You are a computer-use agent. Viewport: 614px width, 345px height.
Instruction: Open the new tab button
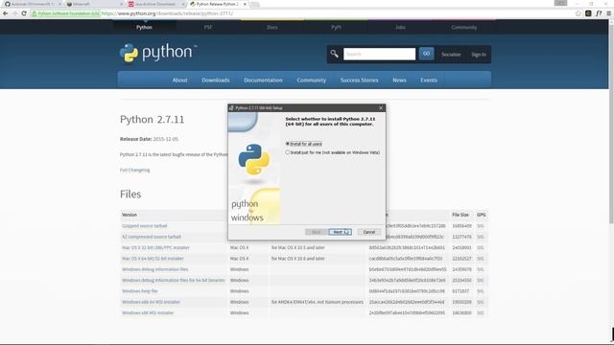coord(254,4)
